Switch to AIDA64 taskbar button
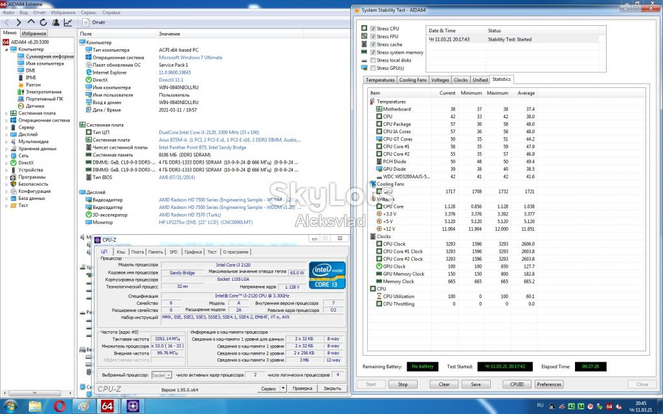Screen dimensions: 663x414 click(x=107, y=406)
